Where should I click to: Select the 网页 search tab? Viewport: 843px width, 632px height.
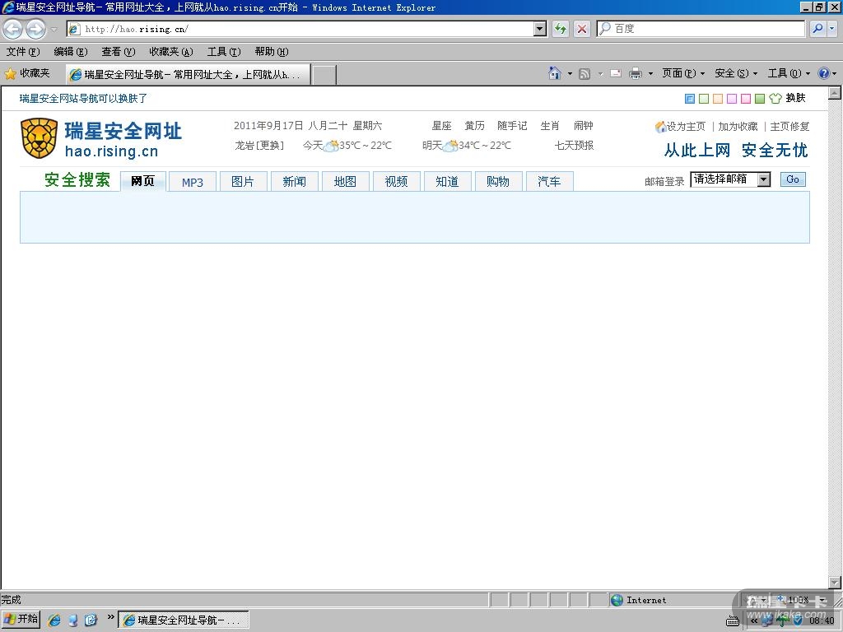(142, 181)
